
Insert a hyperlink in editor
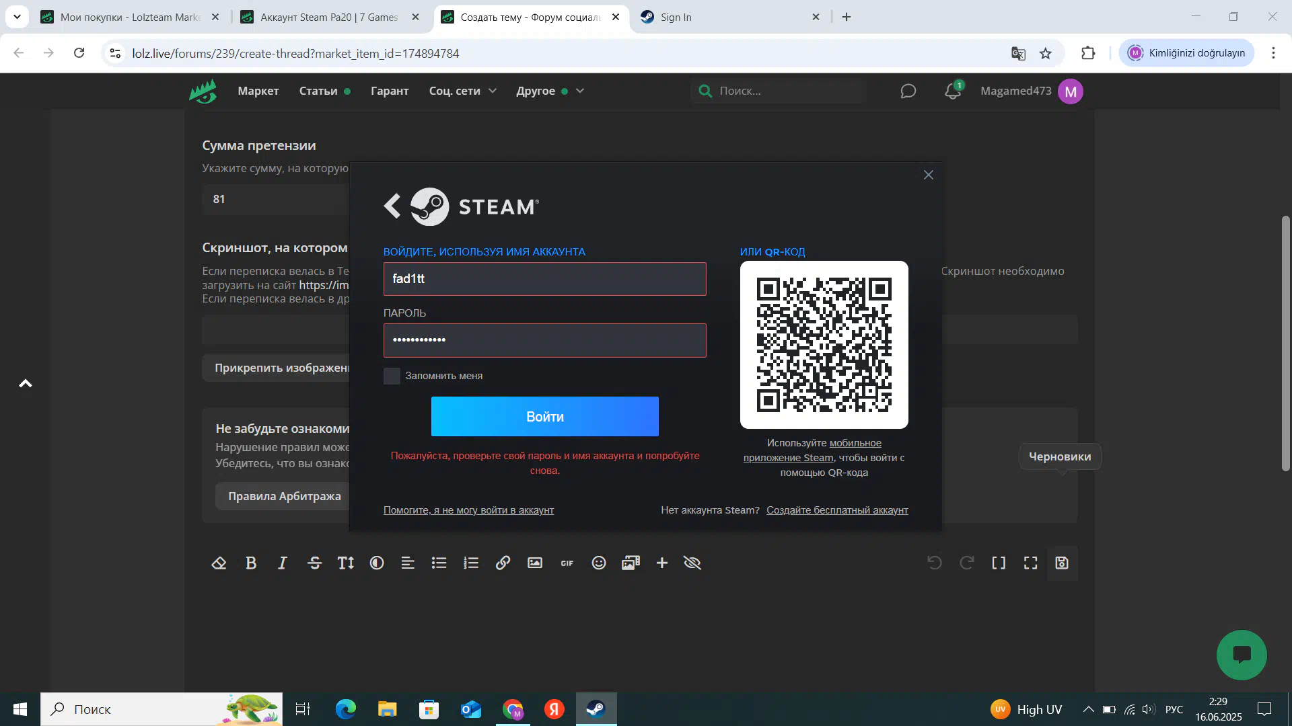(x=503, y=563)
